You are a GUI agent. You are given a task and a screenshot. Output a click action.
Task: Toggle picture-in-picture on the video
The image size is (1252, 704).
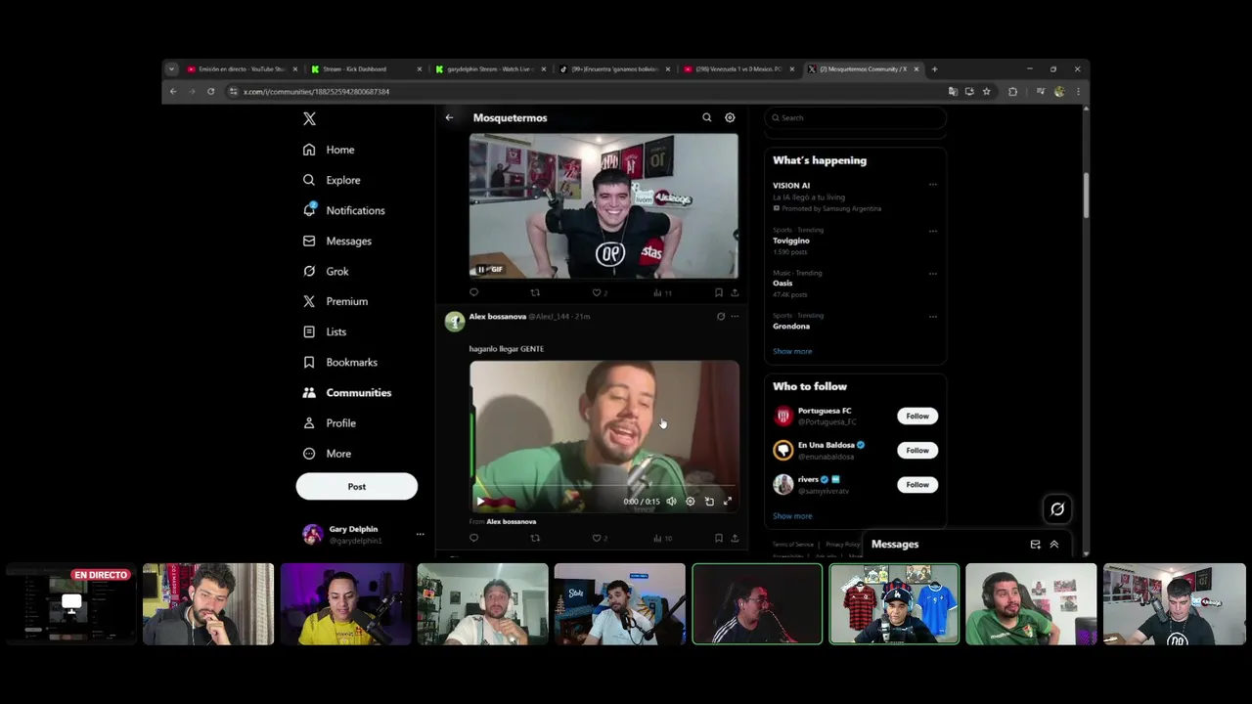[709, 501]
